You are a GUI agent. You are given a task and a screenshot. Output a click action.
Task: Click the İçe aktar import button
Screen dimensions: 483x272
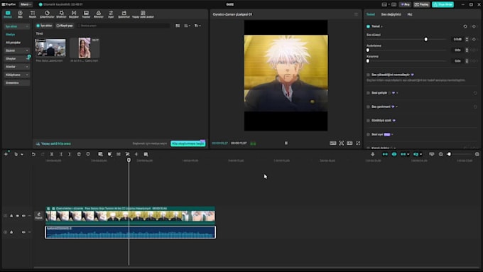(45, 26)
